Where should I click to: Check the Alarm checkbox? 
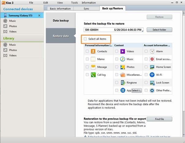(x=146, y=51)
